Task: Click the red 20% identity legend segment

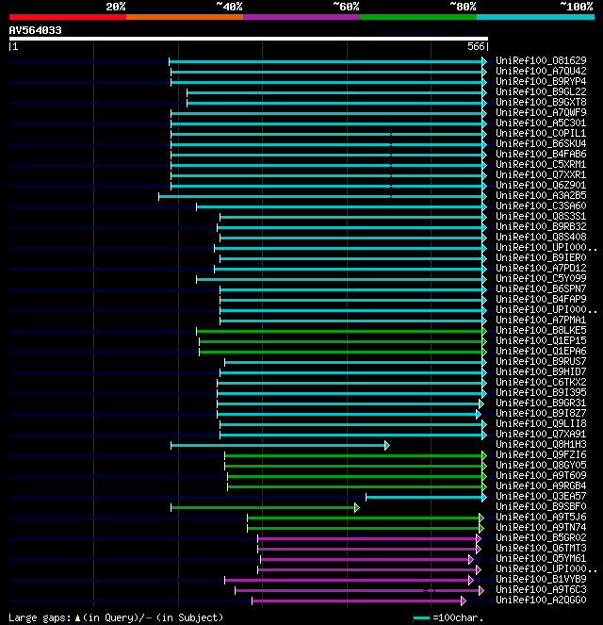Action: pyautogui.click(x=68, y=17)
